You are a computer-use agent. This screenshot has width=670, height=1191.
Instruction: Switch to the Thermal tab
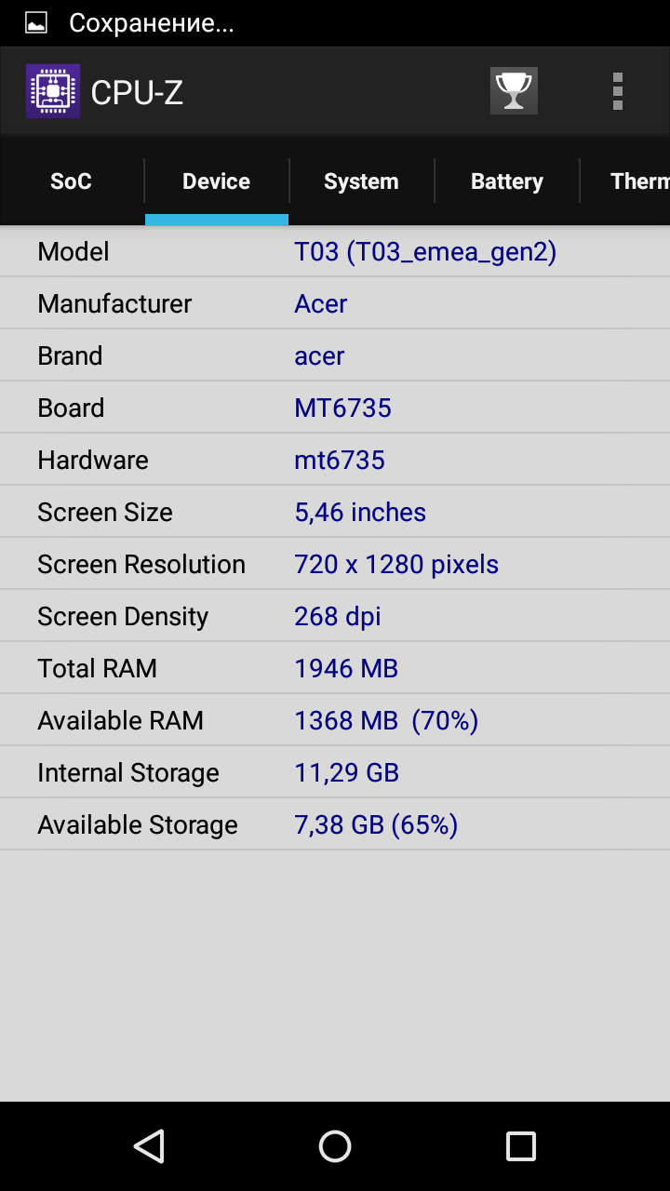(x=638, y=181)
